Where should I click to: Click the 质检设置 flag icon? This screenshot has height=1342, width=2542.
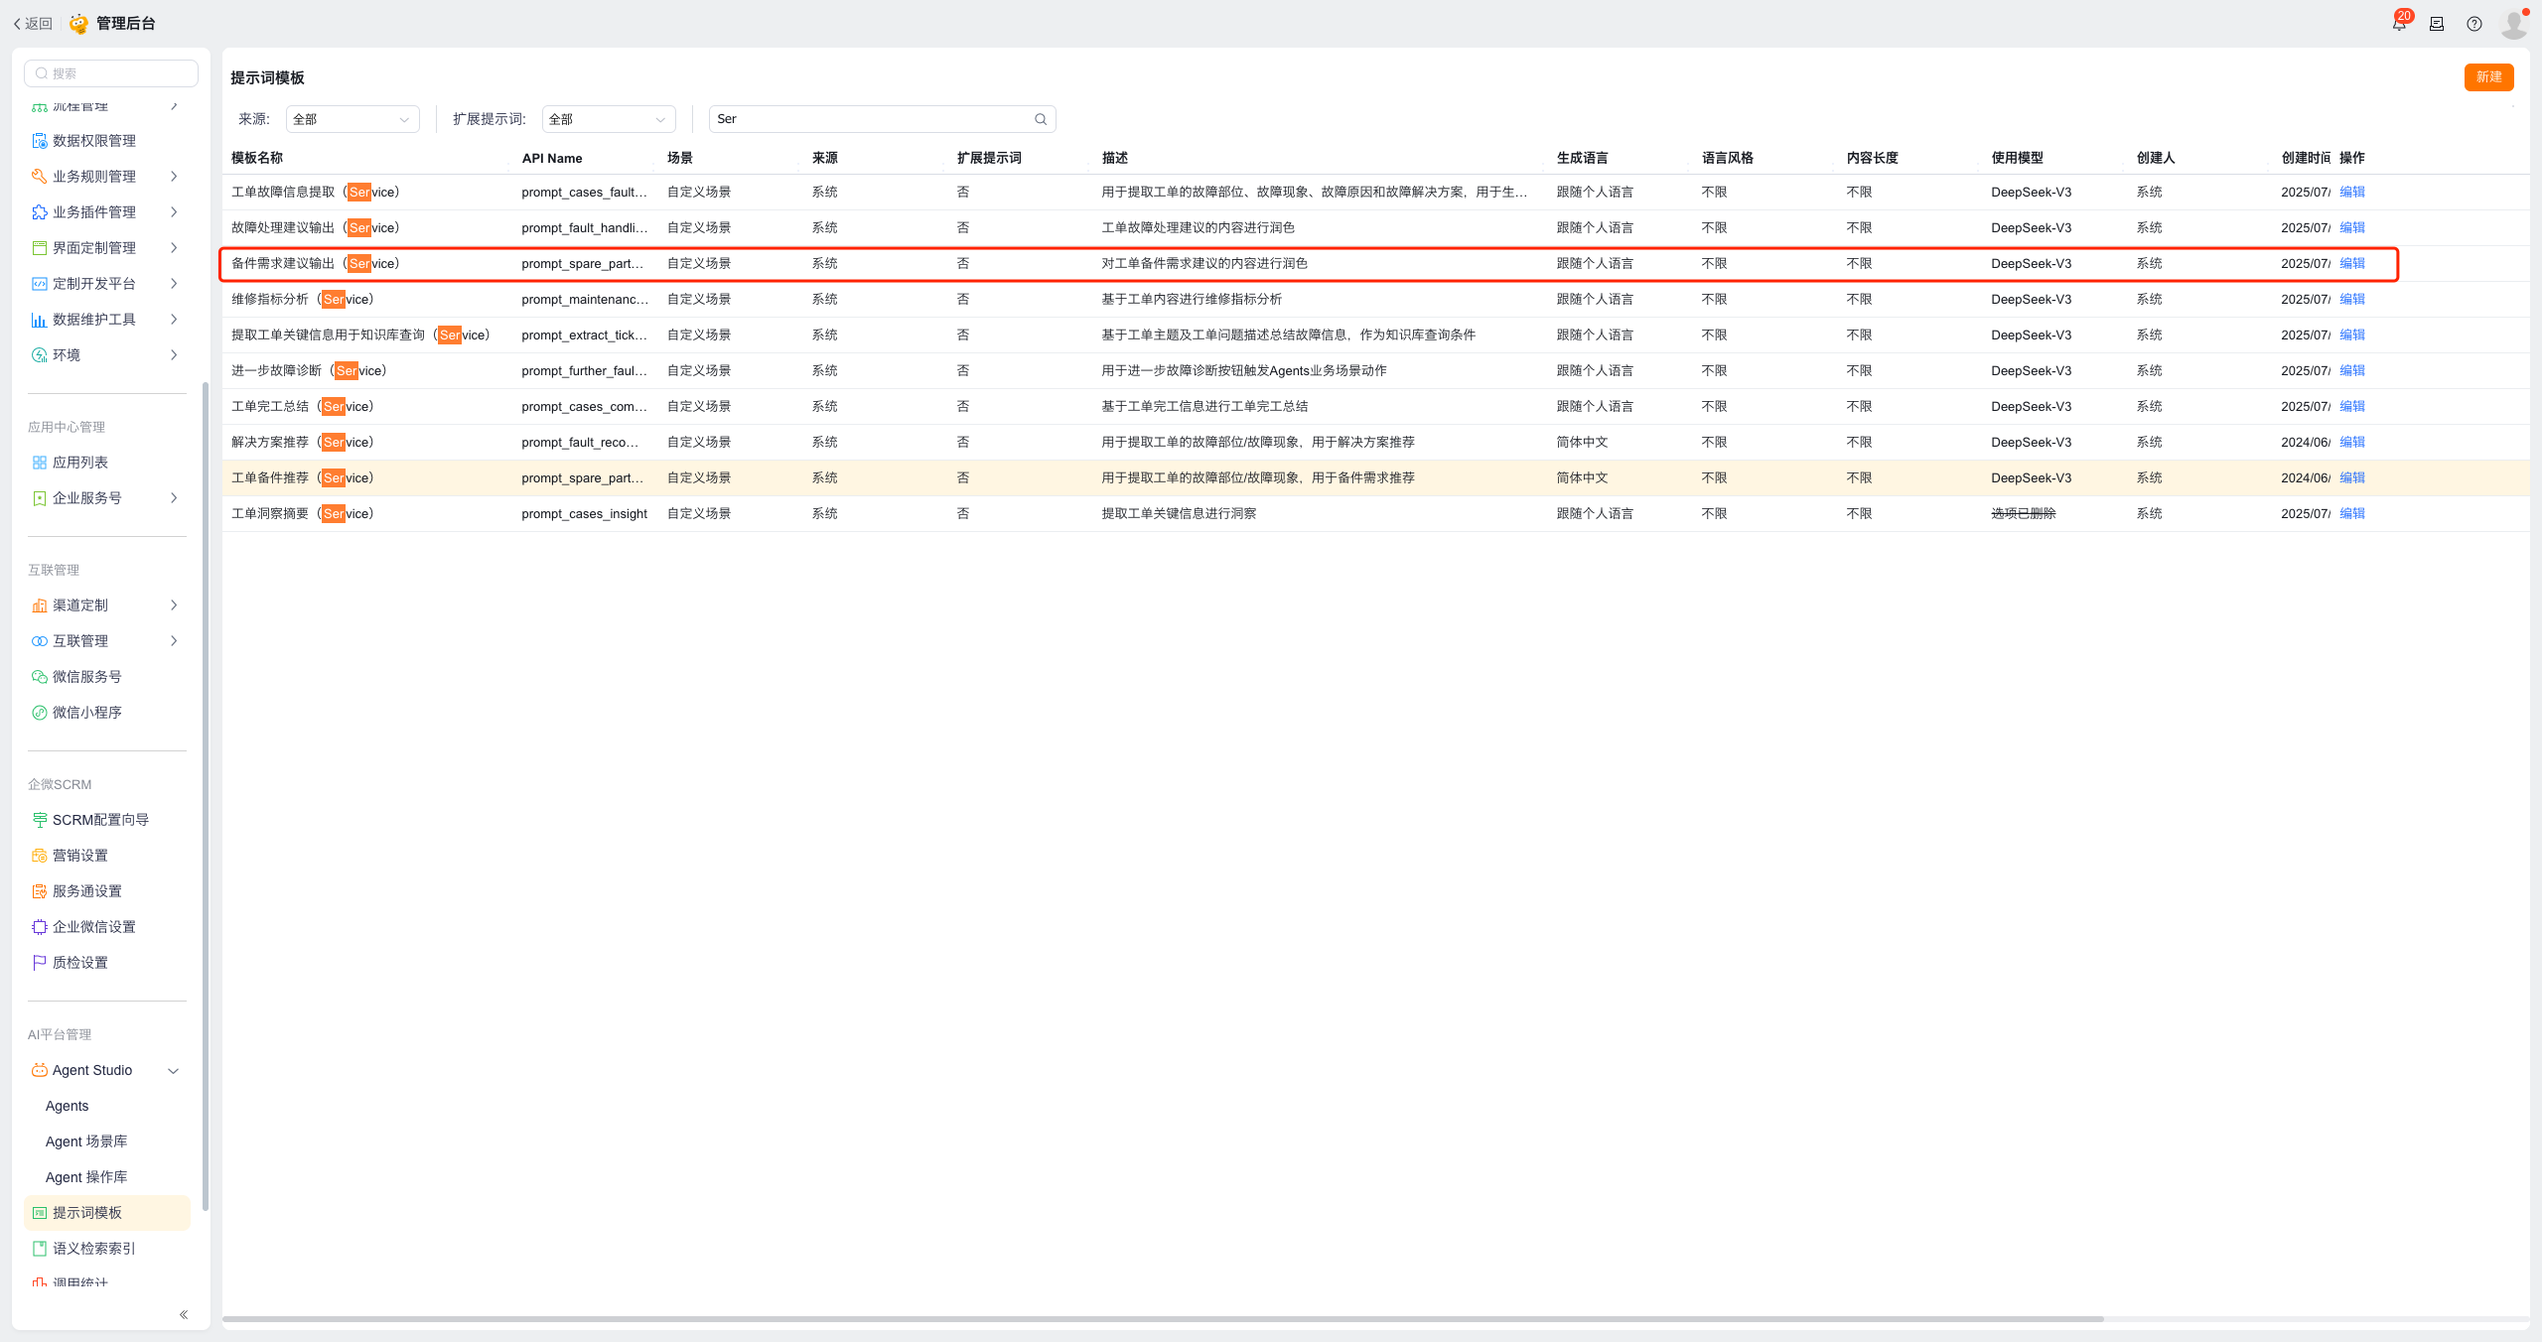(x=40, y=962)
